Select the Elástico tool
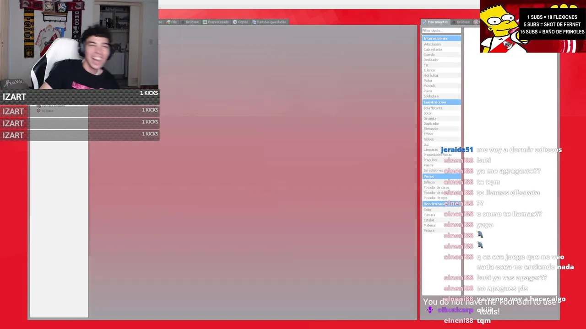This screenshot has height=329, width=586. (441, 70)
